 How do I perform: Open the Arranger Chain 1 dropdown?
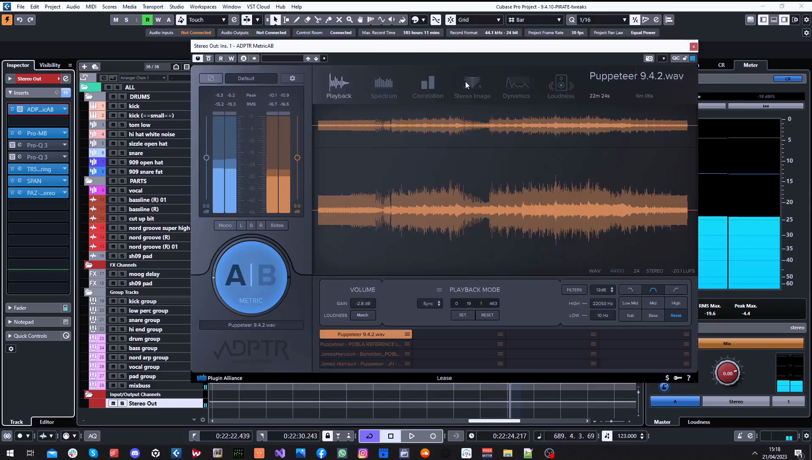[x=143, y=78]
